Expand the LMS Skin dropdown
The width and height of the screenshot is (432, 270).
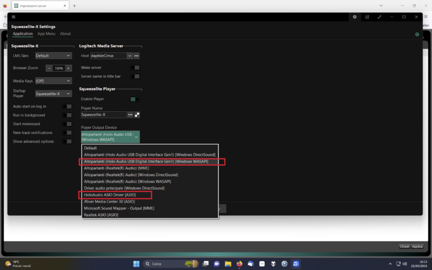pyautogui.click(x=53, y=56)
